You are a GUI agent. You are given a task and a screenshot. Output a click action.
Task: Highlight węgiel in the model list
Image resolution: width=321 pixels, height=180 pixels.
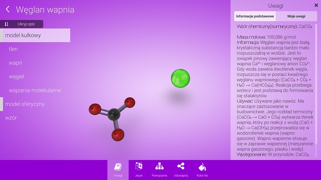pos(16,76)
